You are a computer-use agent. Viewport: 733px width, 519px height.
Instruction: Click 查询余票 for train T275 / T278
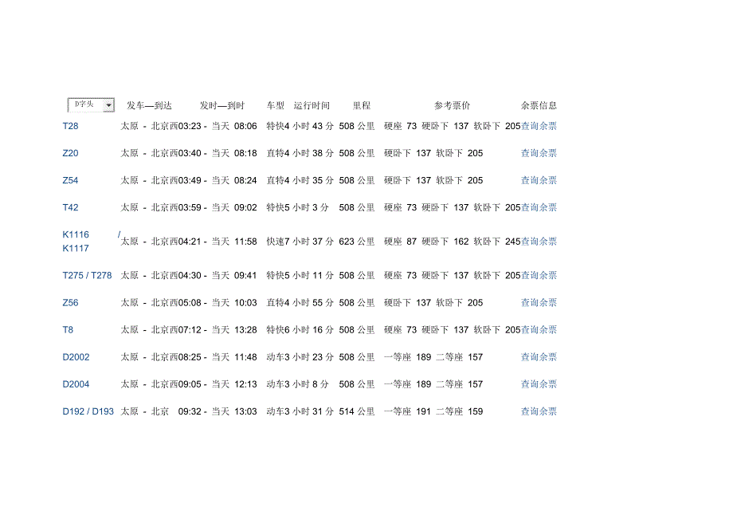[539, 275]
